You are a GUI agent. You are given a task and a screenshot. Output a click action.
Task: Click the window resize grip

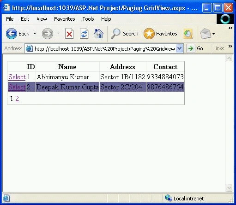coord(231,199)
